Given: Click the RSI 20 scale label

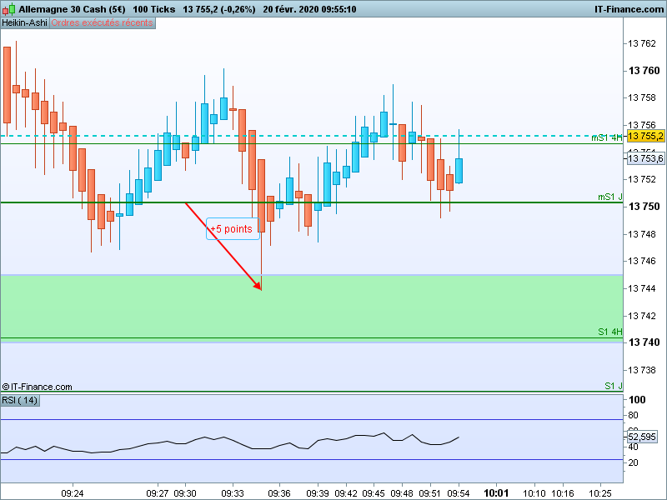Looking at the screenshot, I should 633,462.
